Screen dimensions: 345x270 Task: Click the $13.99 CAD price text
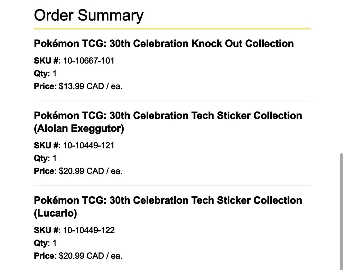(91, 87)
